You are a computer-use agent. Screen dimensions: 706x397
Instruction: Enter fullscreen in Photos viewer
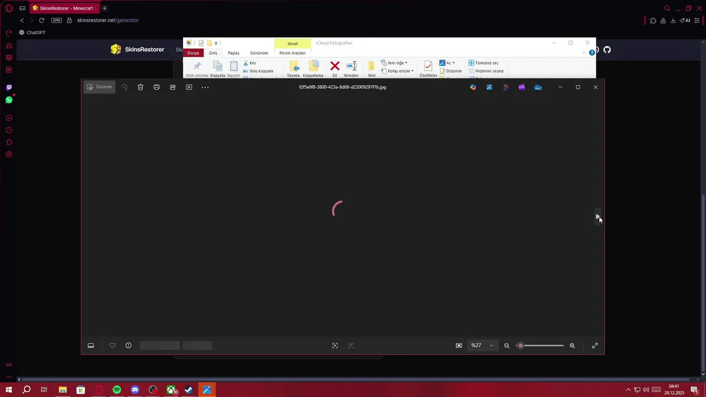[x=595, y=346]
